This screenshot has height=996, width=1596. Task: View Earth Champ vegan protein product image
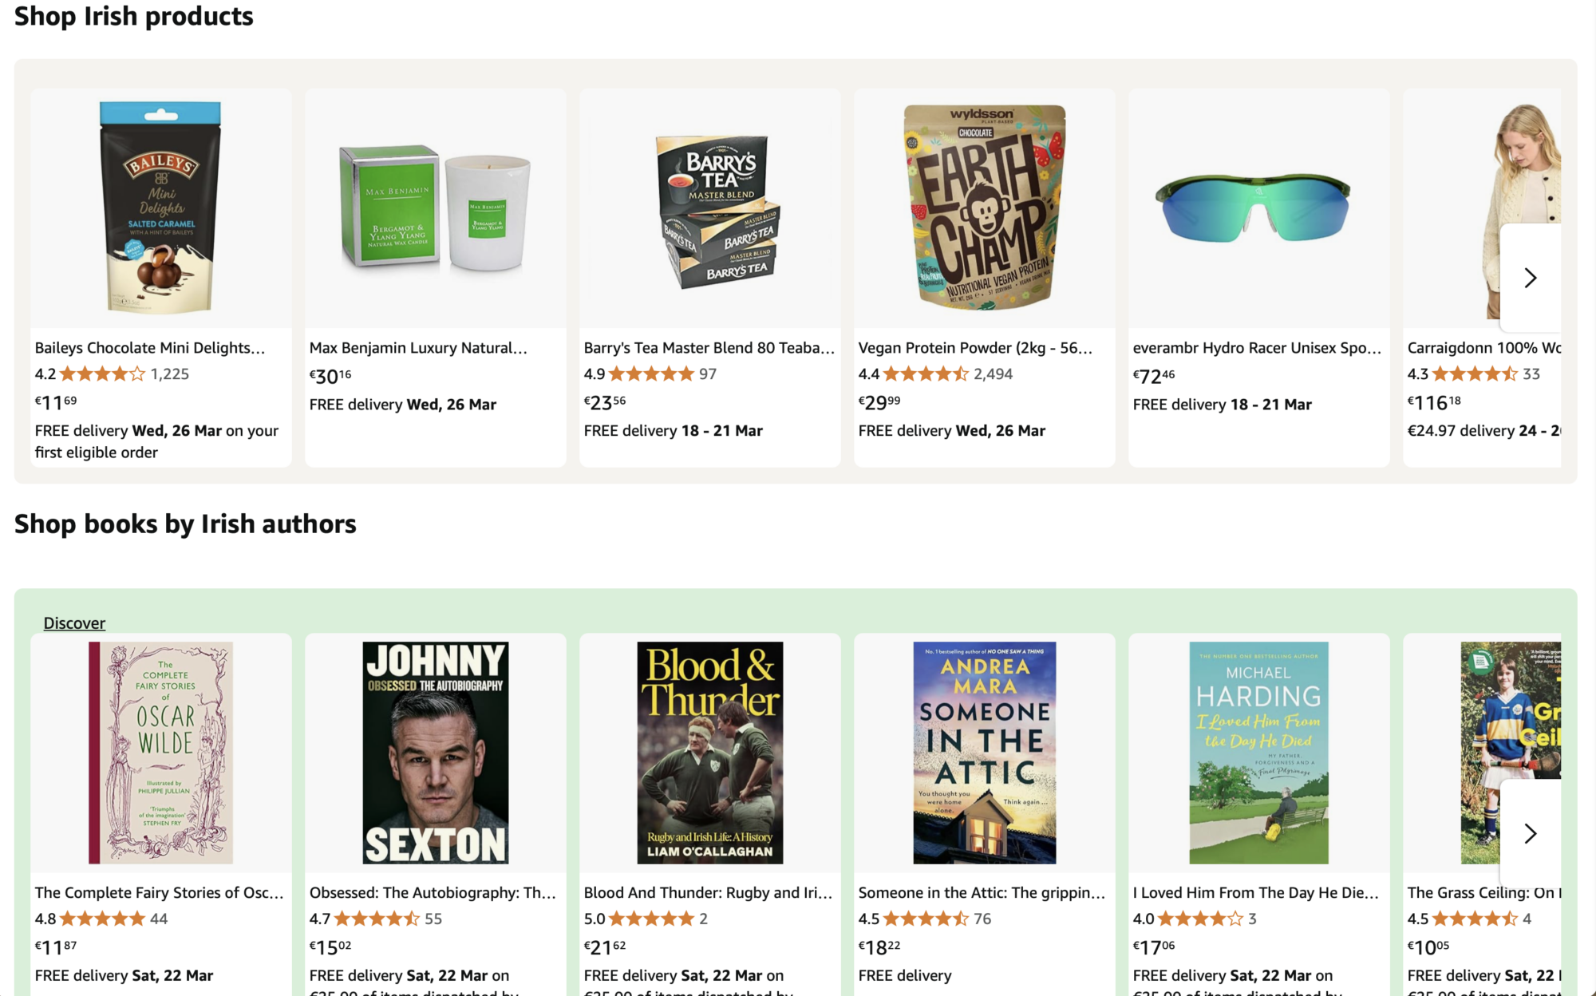coord(984,207)
